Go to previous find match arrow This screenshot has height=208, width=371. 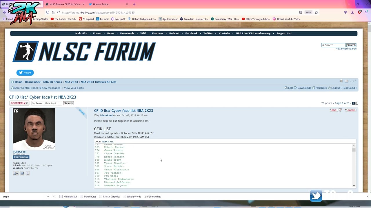[x=48, y=196]
